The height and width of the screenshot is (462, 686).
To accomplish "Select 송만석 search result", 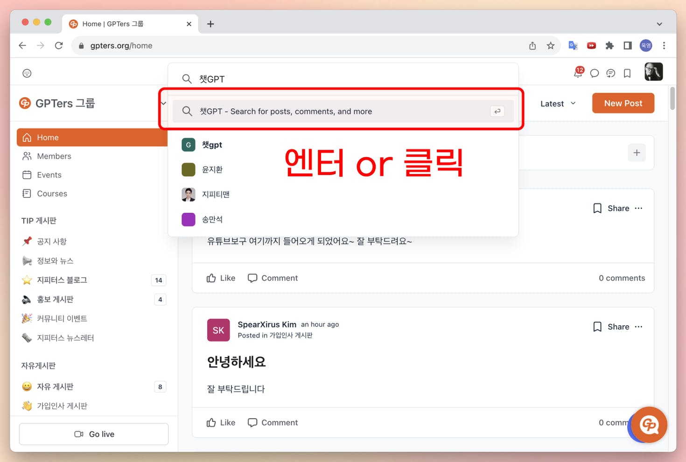I will [343, 219].
